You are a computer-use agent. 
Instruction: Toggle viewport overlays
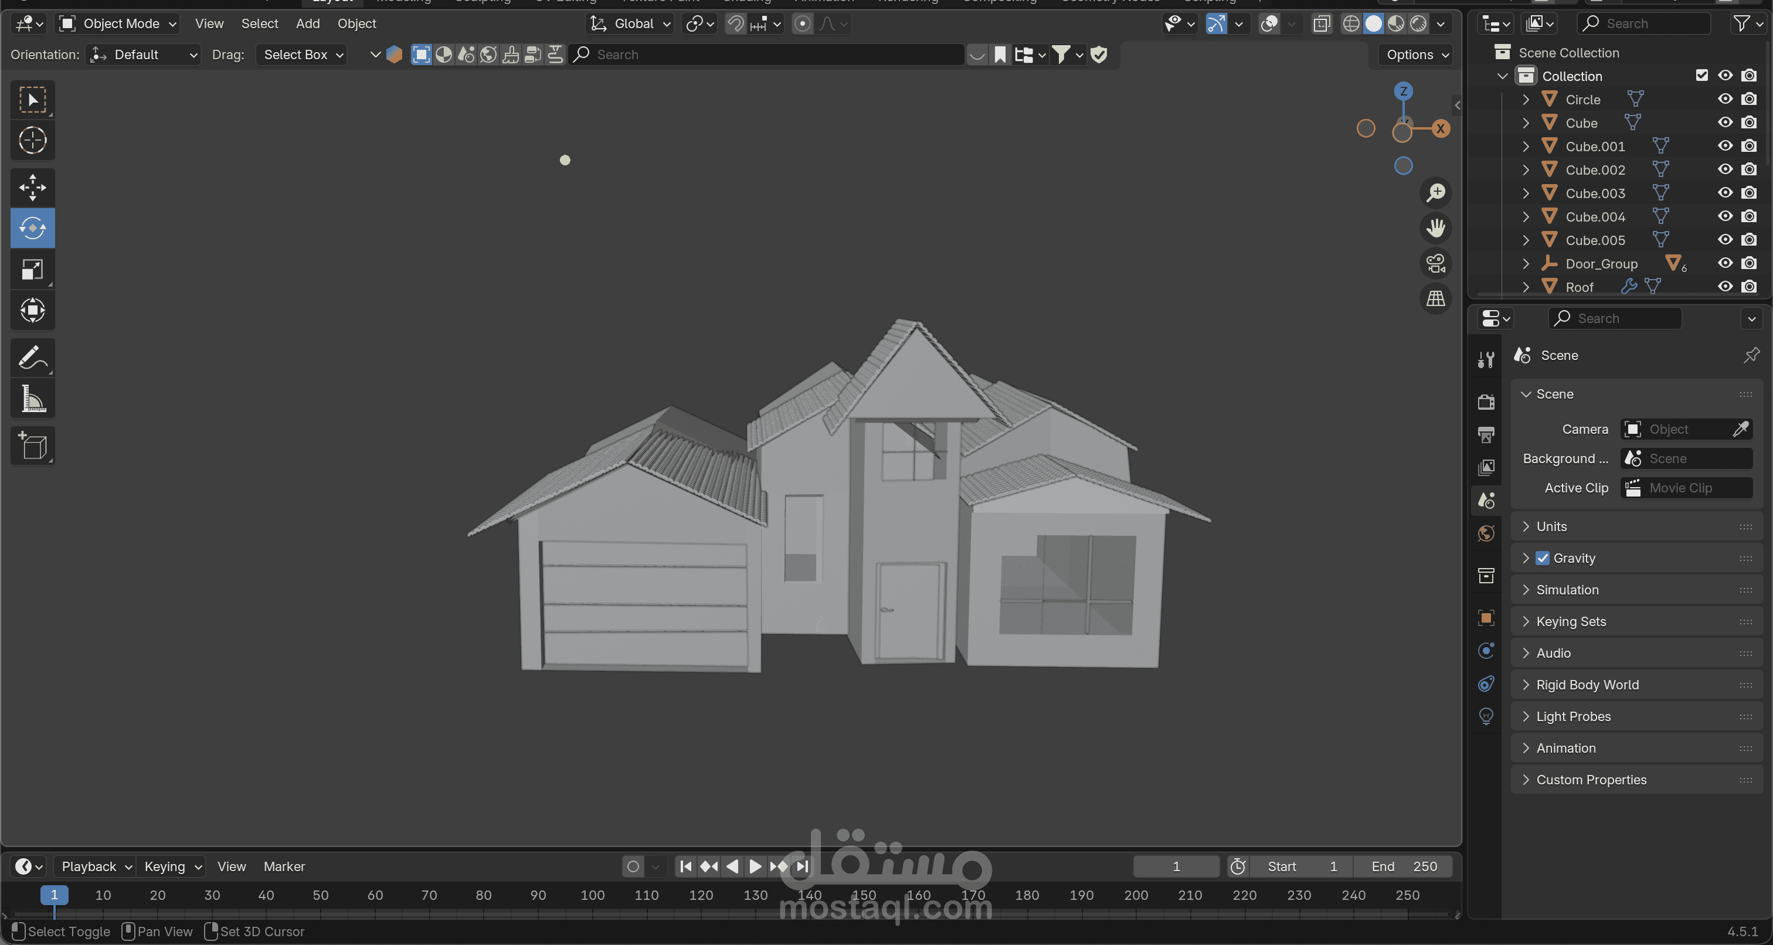point(1269,24)
